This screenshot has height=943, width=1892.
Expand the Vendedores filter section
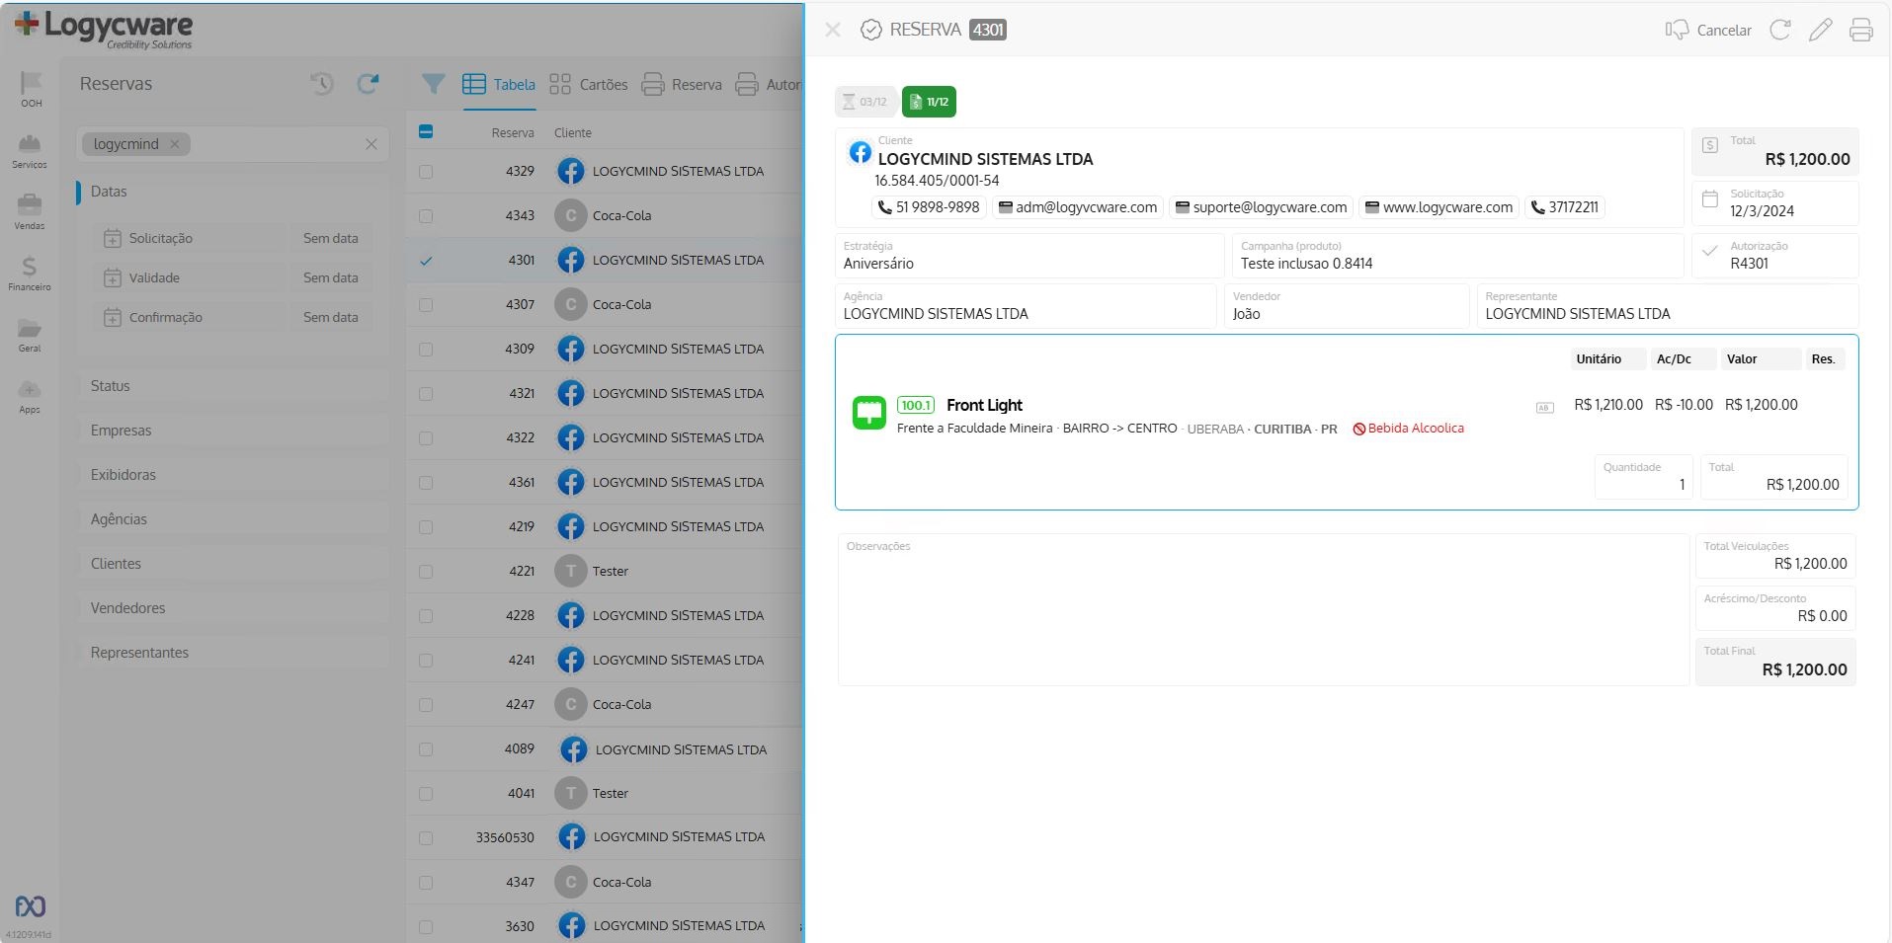(x=232, y=608)
